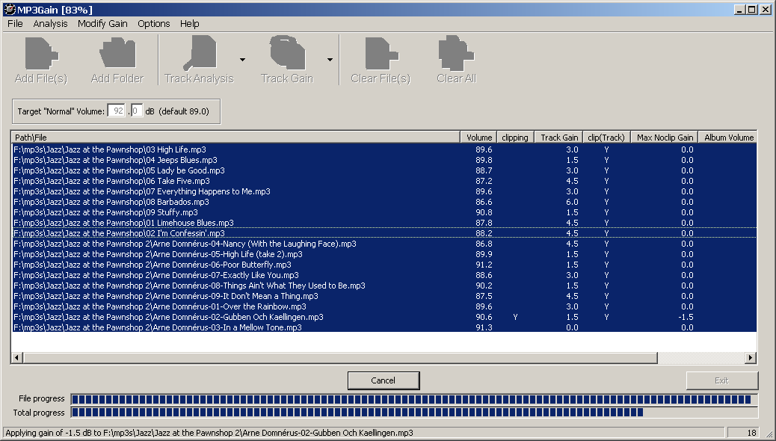Select the row 07 Everything Happens to Me.mp3

click(384, 191)
